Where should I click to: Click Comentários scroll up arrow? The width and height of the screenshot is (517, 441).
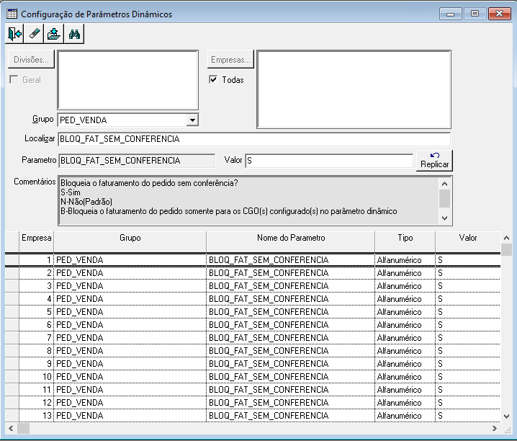pyautogui.click(x=444, y=184)
